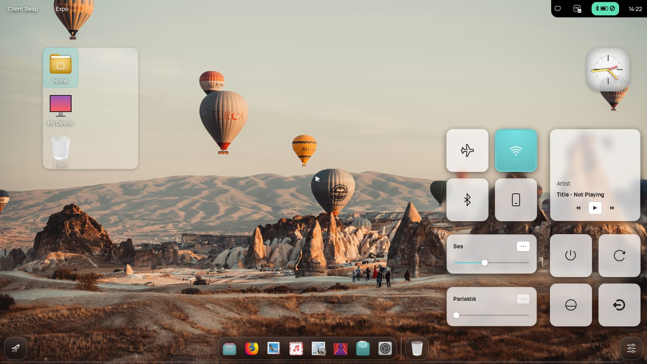Viewport: 647px width, 364px height.
Task: Expand the Parlaklık brightness options
Action: (523, 299)
